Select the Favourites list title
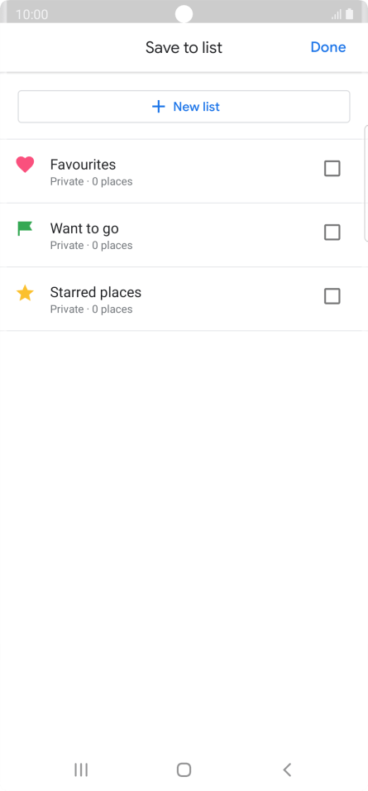The image size is (368, 791). coord(83,165)
